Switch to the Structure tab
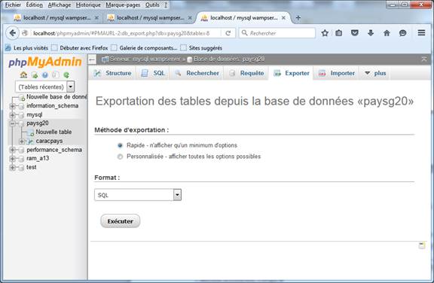 click(112, 73)
